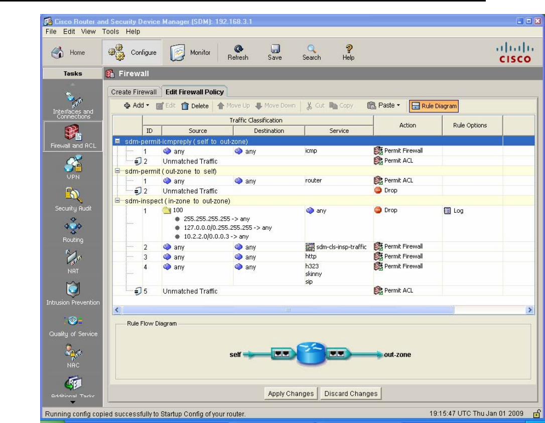The image size is (545, 423).
Task: Copy the selected rule
Action: tap(341, 106)
